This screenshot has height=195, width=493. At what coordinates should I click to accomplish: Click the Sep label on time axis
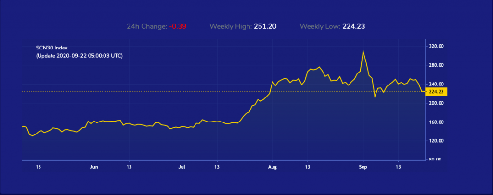tap(363, 167)
